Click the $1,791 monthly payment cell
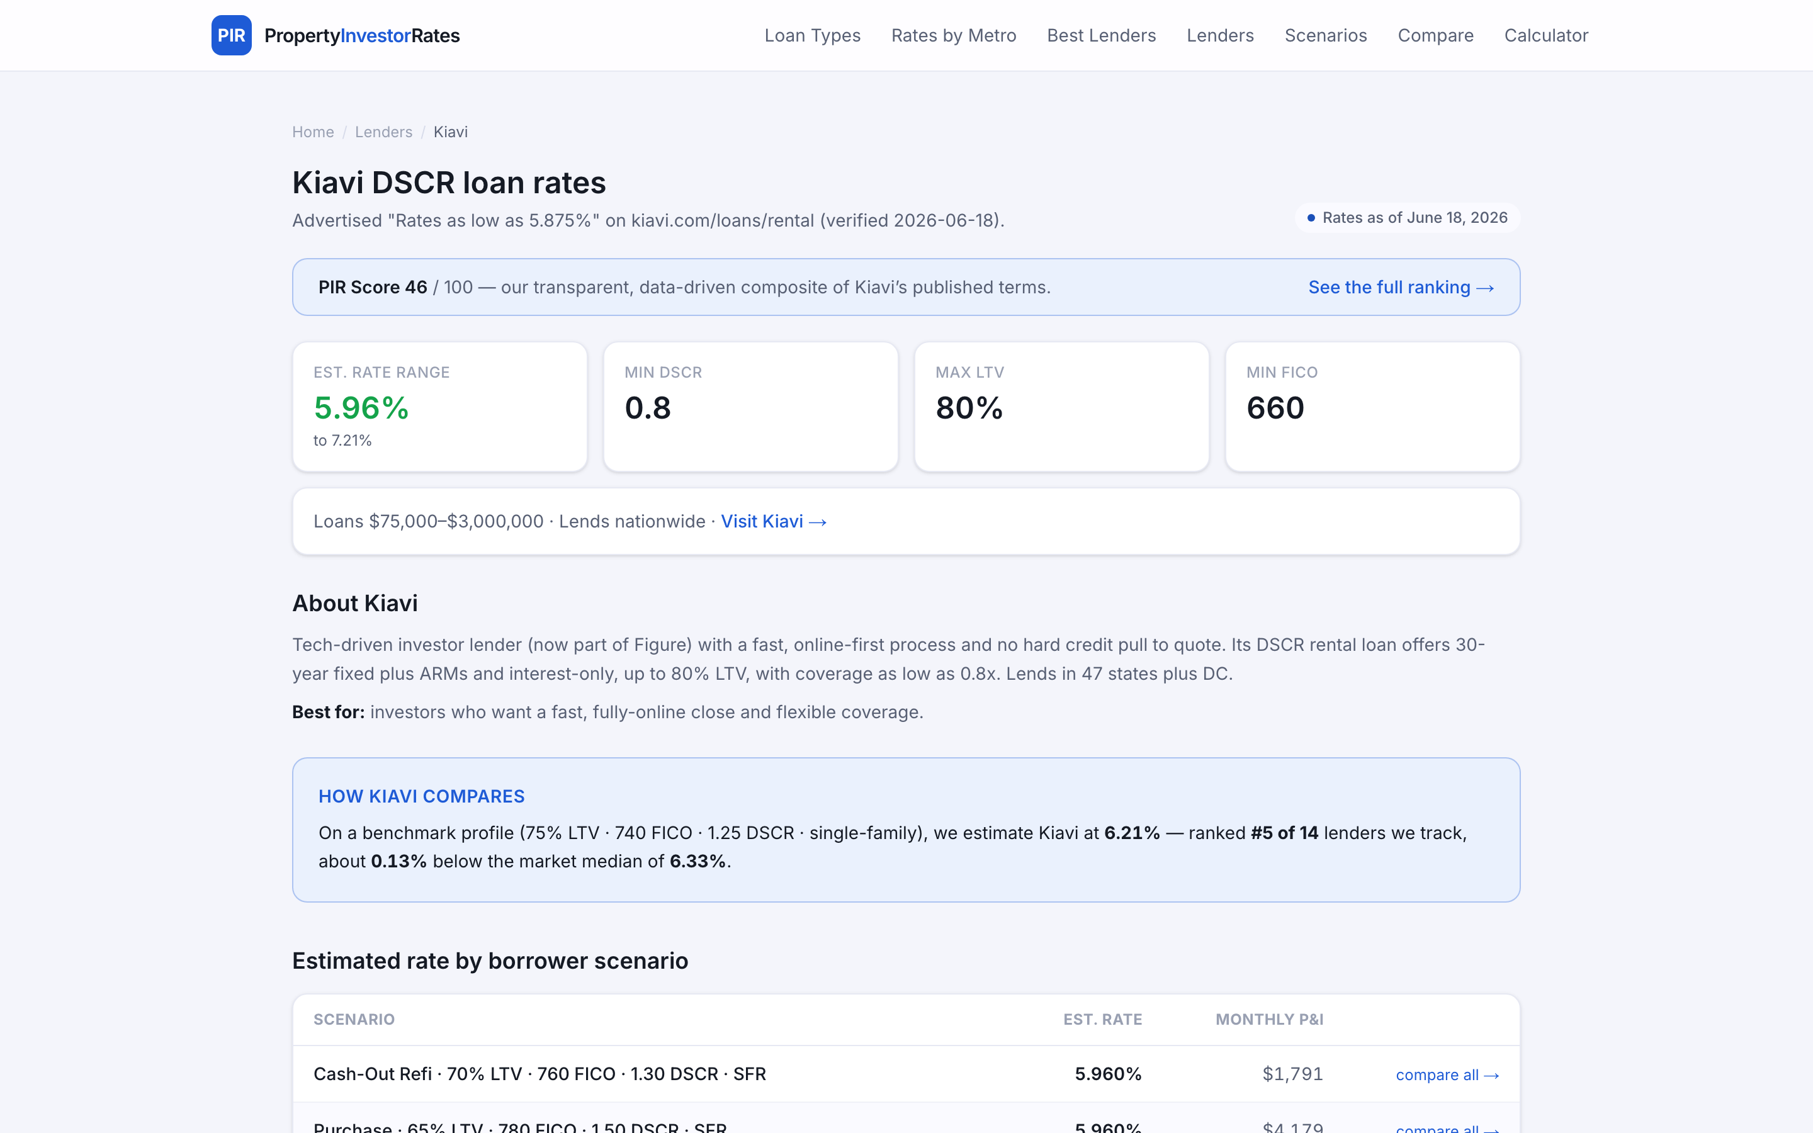The height and width of the screenshot is (1133, 1813). coord(1292,1074)
